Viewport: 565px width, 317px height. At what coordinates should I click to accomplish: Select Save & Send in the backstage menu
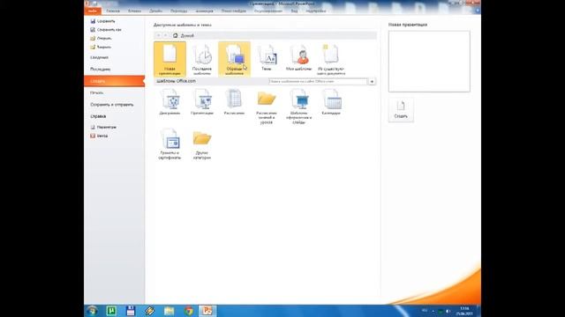tap(112, 105)
